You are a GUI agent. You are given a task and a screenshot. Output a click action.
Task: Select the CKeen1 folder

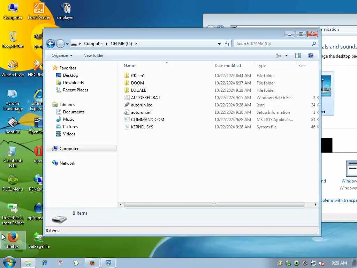coord(138,76)
